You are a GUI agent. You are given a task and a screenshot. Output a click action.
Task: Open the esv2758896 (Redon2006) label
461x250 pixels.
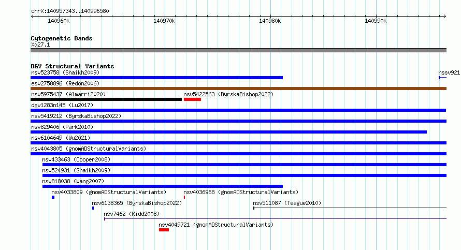click(65, 83)
